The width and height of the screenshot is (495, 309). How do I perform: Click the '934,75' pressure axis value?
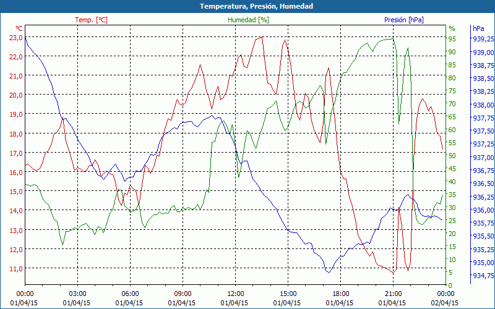[x=483, y=276]
